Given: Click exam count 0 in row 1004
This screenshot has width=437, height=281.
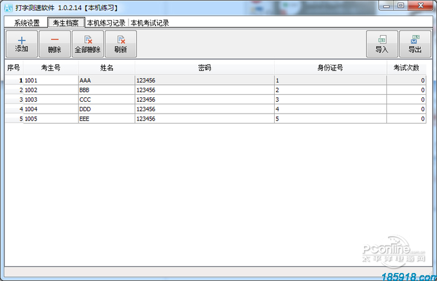Looking at the screenshot, I should [406, 109].
